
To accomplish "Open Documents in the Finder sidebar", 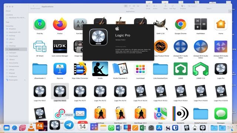I will click(x=13, y=63).
